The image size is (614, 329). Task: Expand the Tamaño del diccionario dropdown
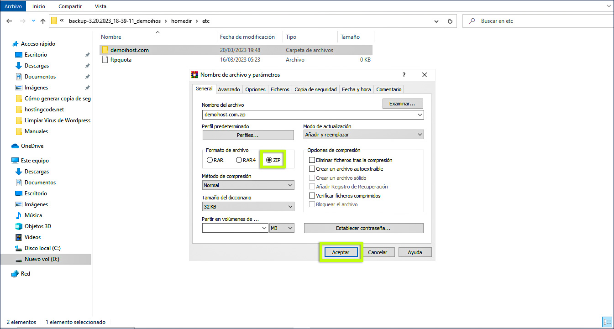pyautogui.click(x=248, y=207)
